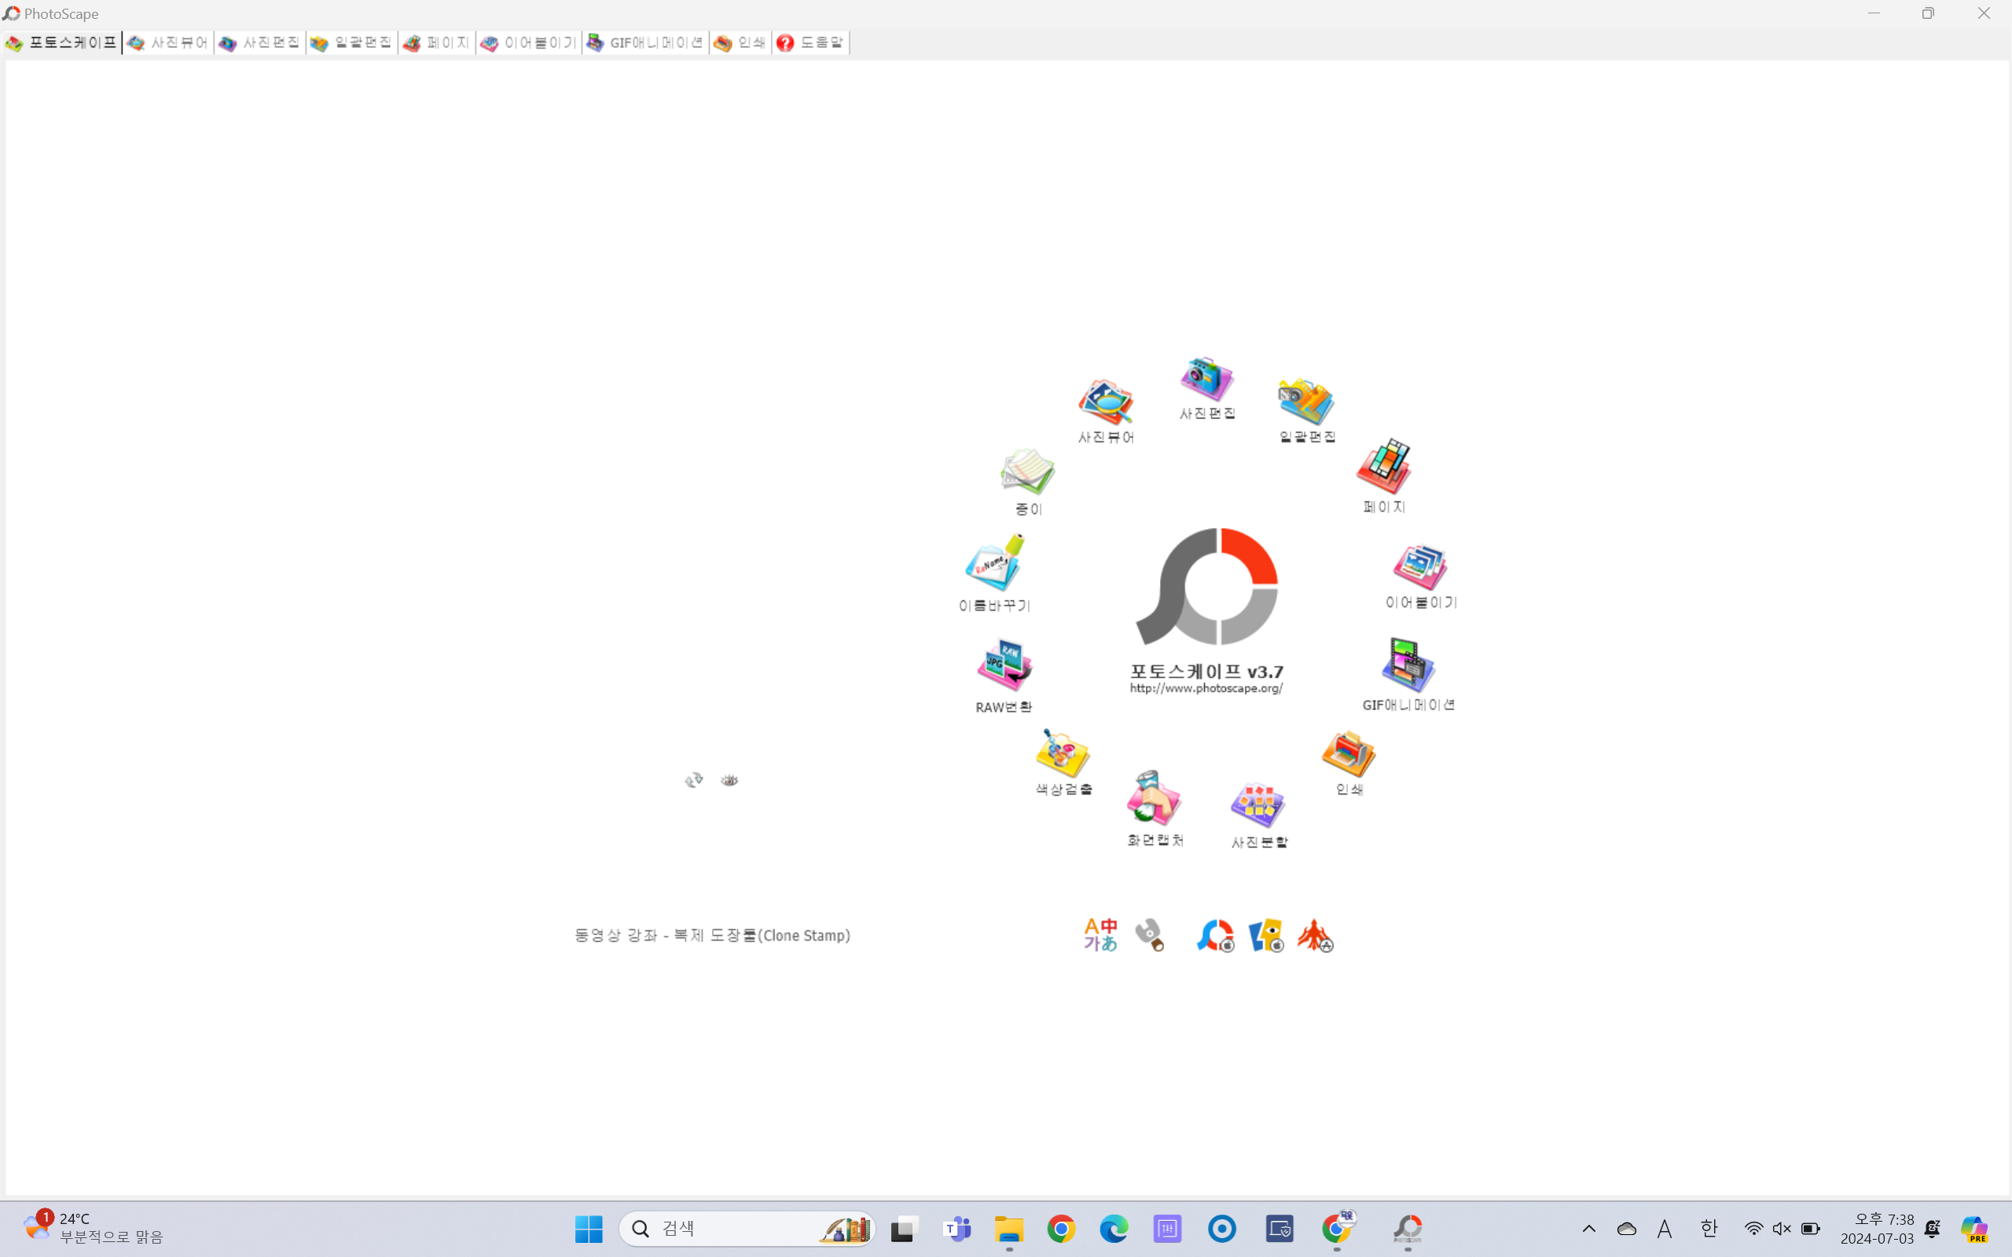Open the 사진뷰어 (Viewer) circle icon
This screenshot has width=2012, height=1257.
1105,402
